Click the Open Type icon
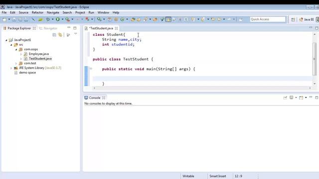 pos(133,19)
